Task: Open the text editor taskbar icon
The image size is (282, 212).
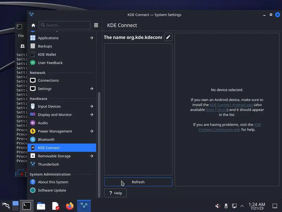Action: click(x=55, y=206)
